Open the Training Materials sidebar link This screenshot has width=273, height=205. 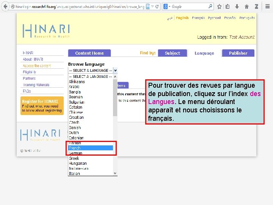(36, 85)
